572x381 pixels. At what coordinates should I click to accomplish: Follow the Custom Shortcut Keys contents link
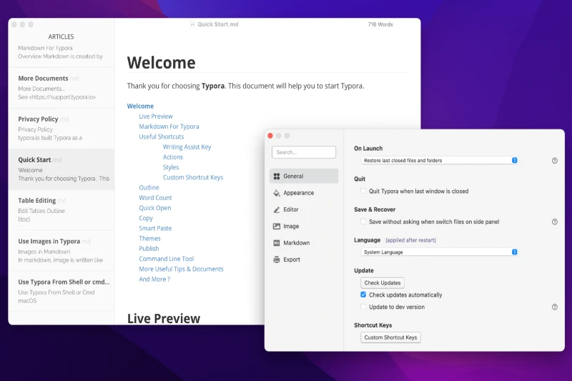click(x=192, y=177)
